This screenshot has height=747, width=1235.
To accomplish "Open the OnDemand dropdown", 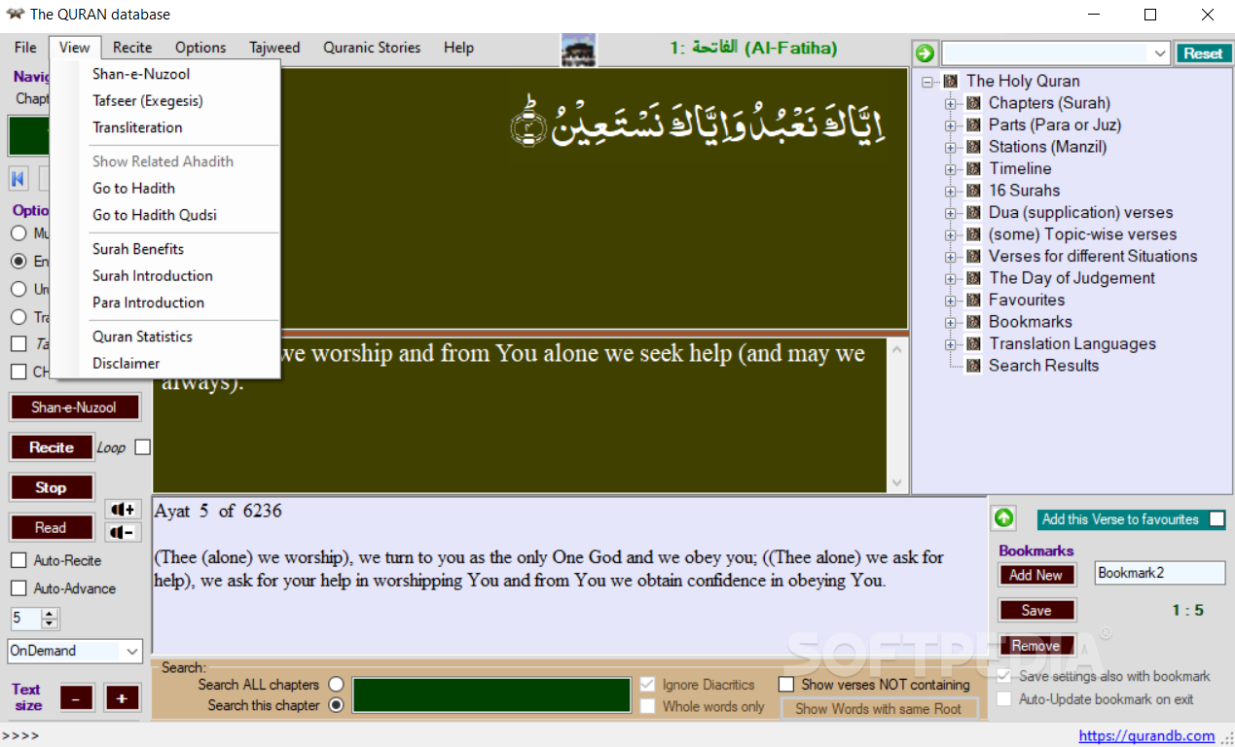I will (x=132, y=651).
